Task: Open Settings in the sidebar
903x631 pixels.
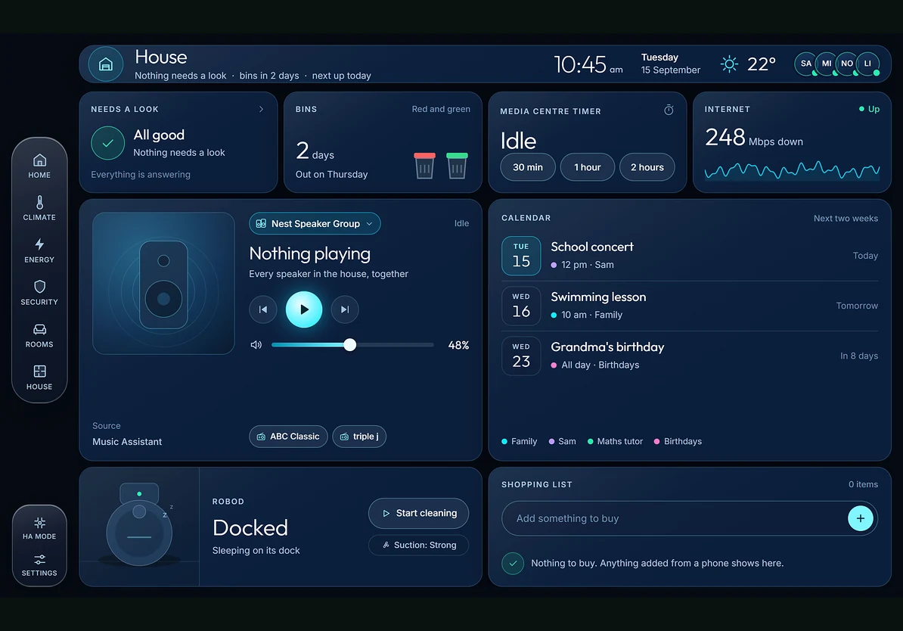Action: (39, 564)
